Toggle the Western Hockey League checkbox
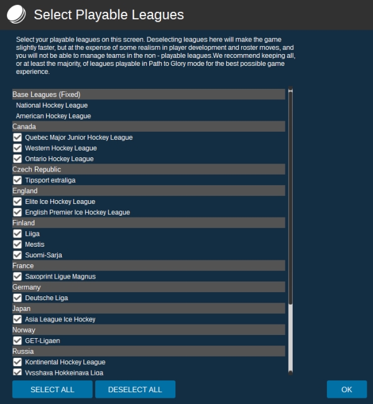The width and height of the screenshot is (373, 404). click(x=17, y=148)
